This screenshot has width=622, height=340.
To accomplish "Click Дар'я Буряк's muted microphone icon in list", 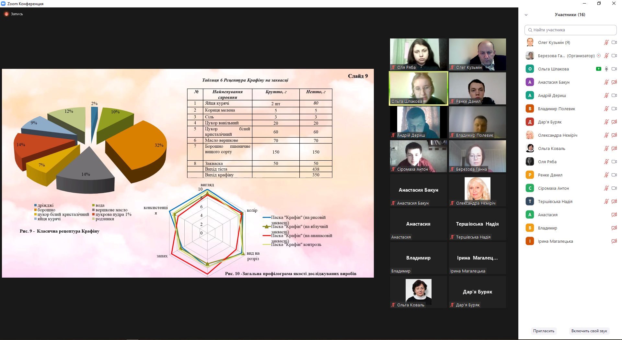I will (x=606, y=122).
